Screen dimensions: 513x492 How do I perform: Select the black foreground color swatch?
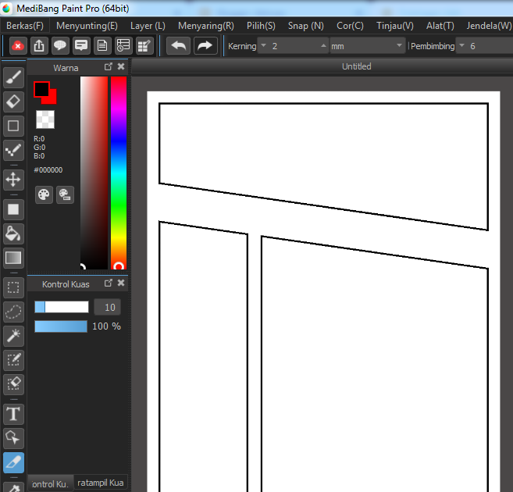(x=41, y=89)
